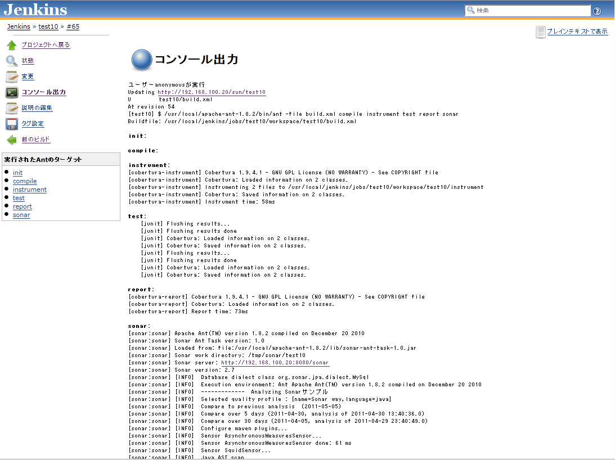Open プレインテキストで表示 link
615x460 pixels.
point(577,31)
